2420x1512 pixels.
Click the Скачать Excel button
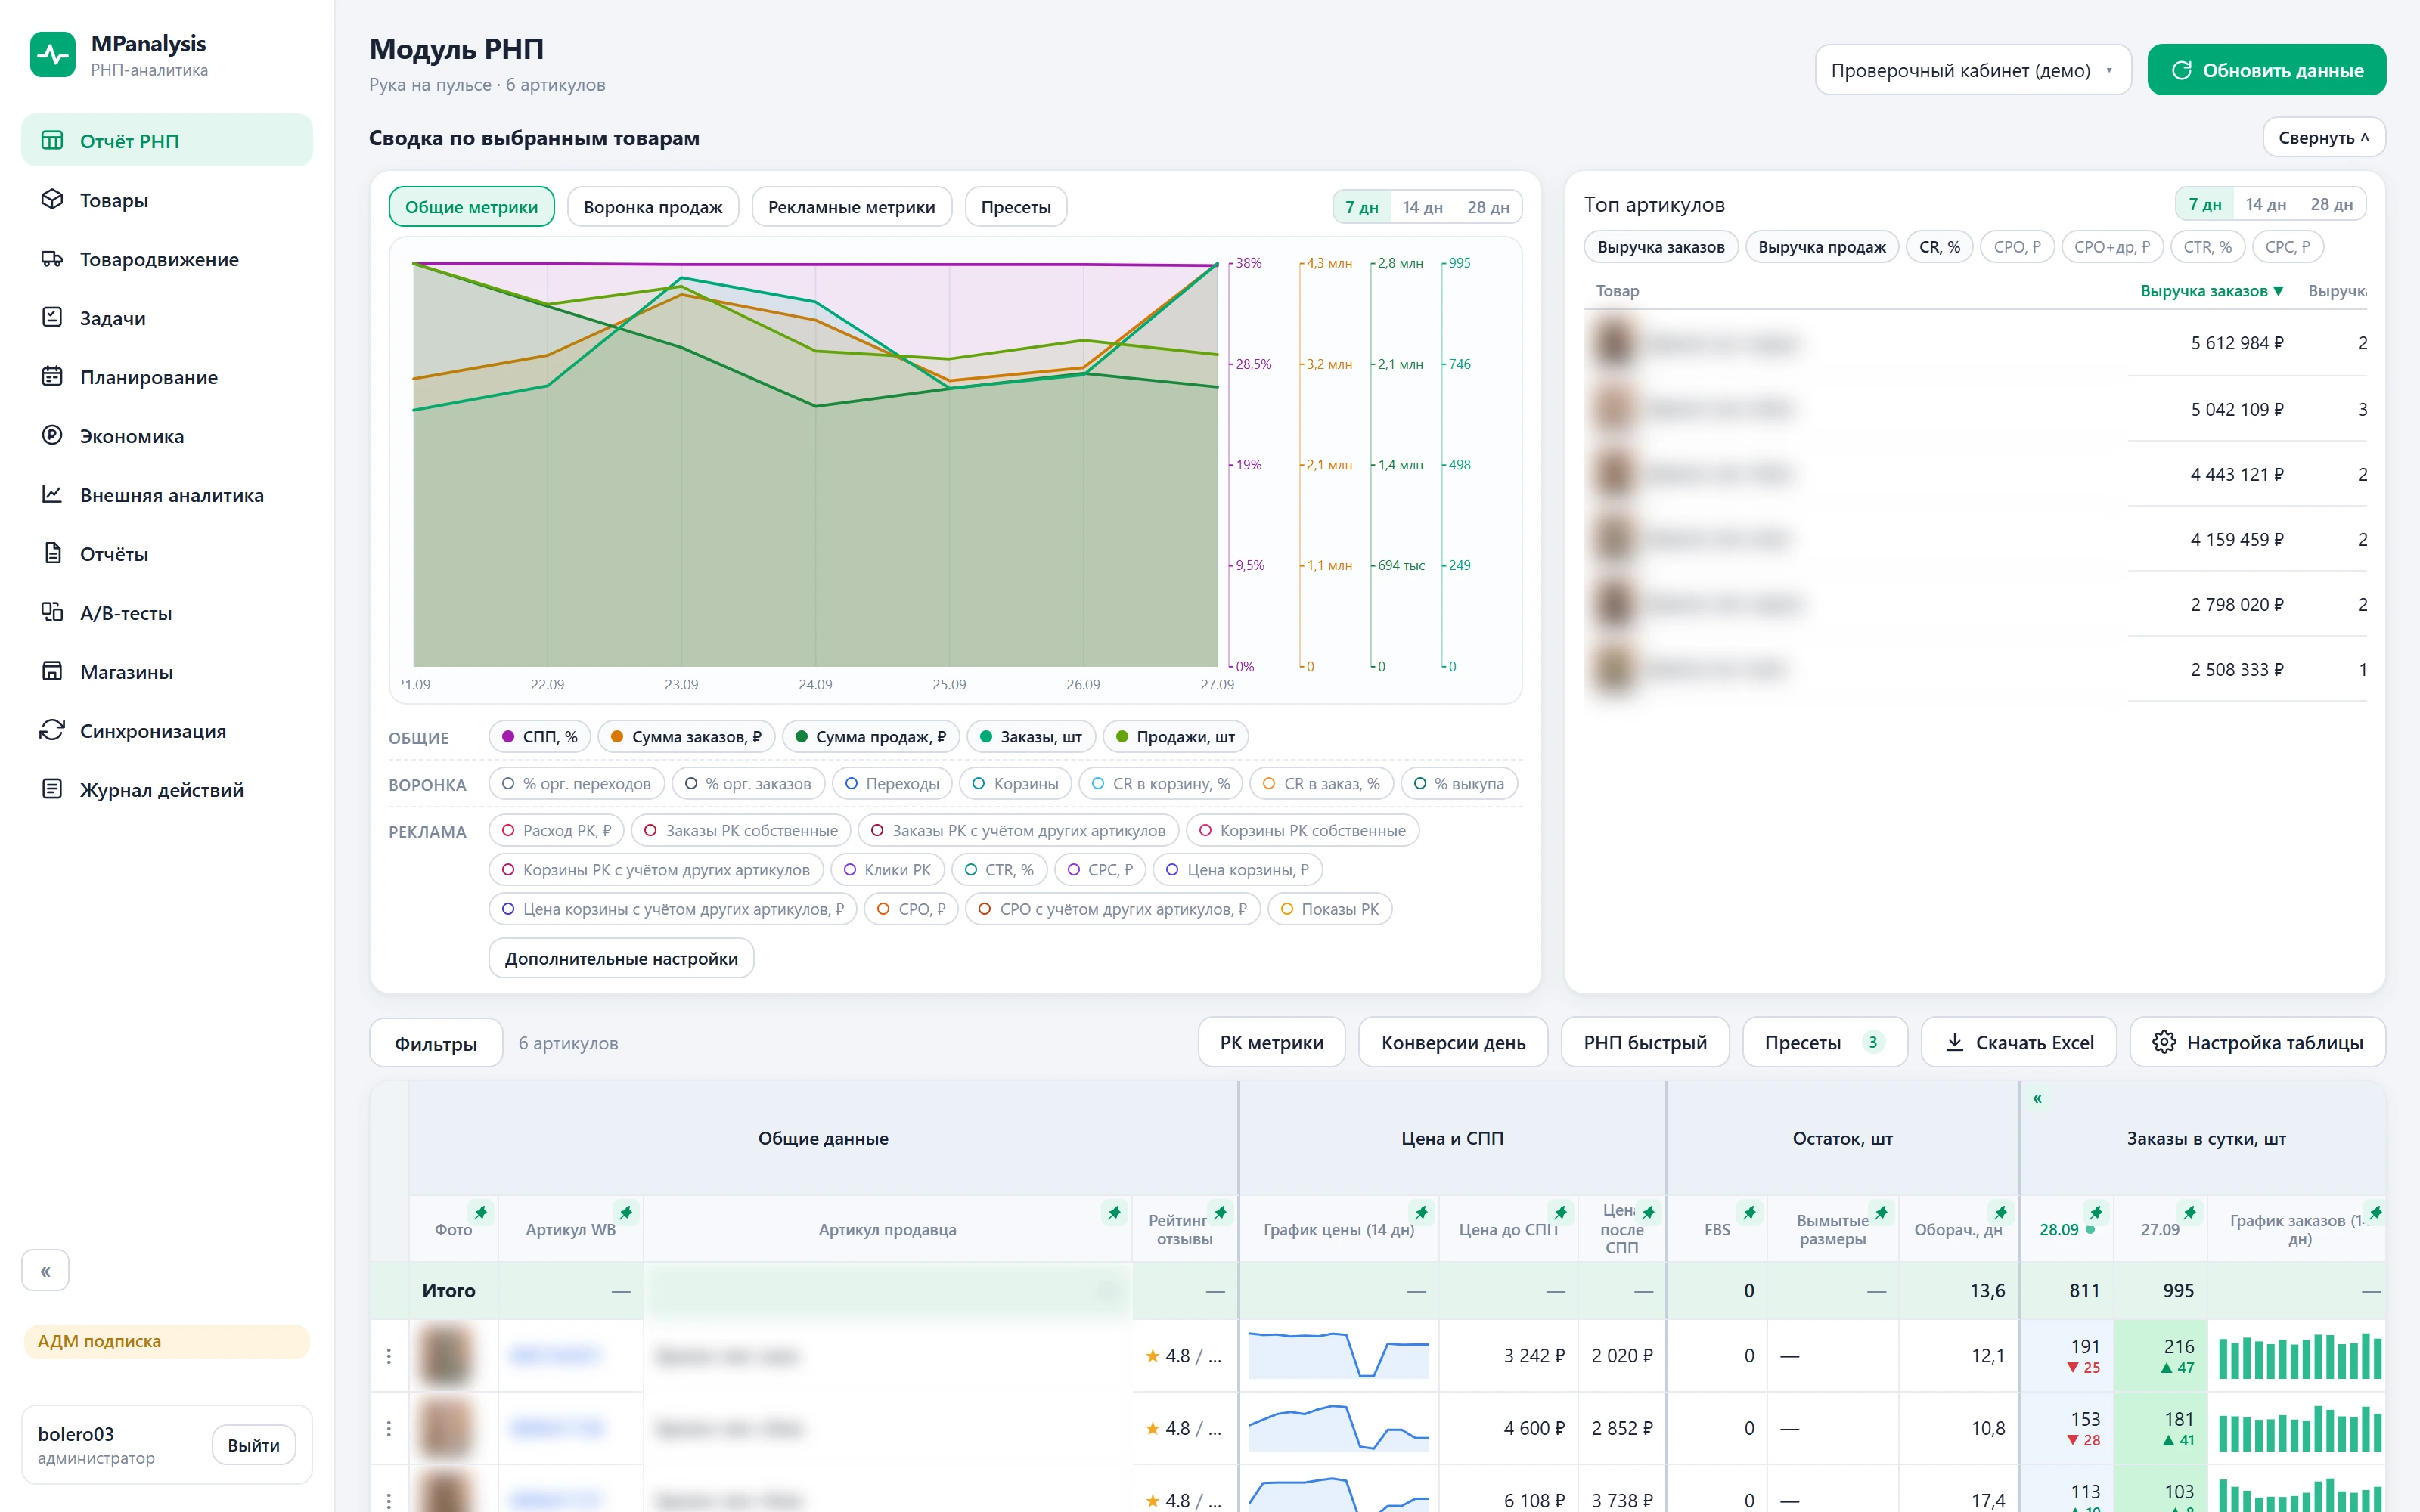click(x=2018, y=1042)
